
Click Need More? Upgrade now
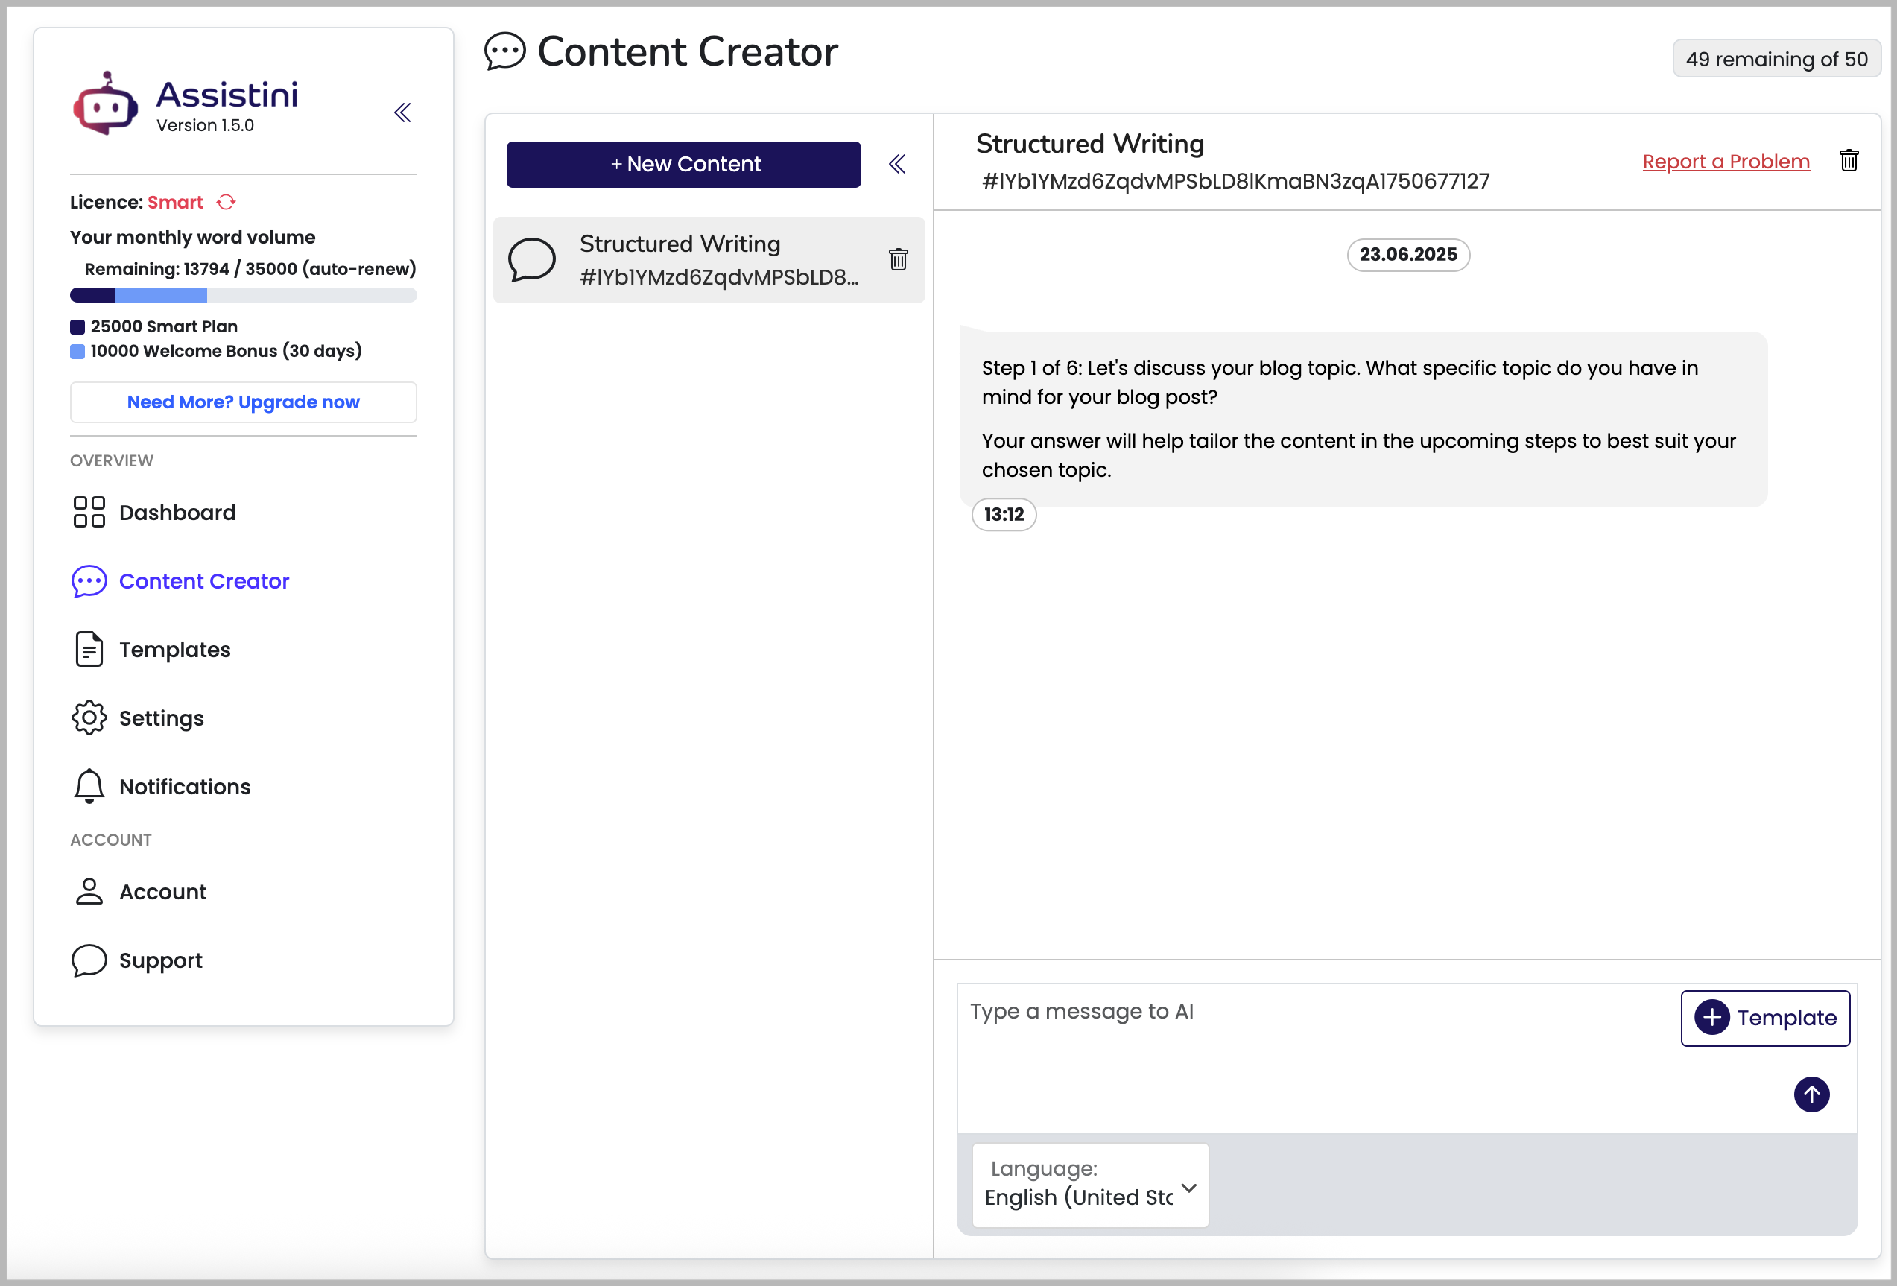click(243, 402)
